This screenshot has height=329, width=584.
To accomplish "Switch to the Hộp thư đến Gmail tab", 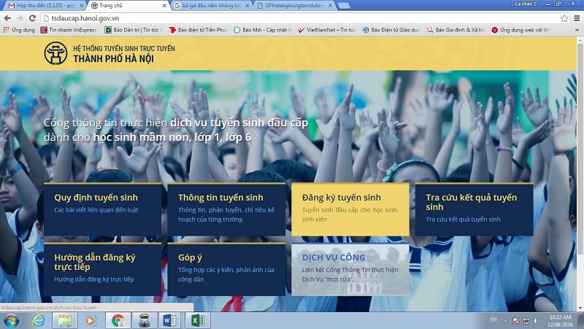I will coord(40,5).
